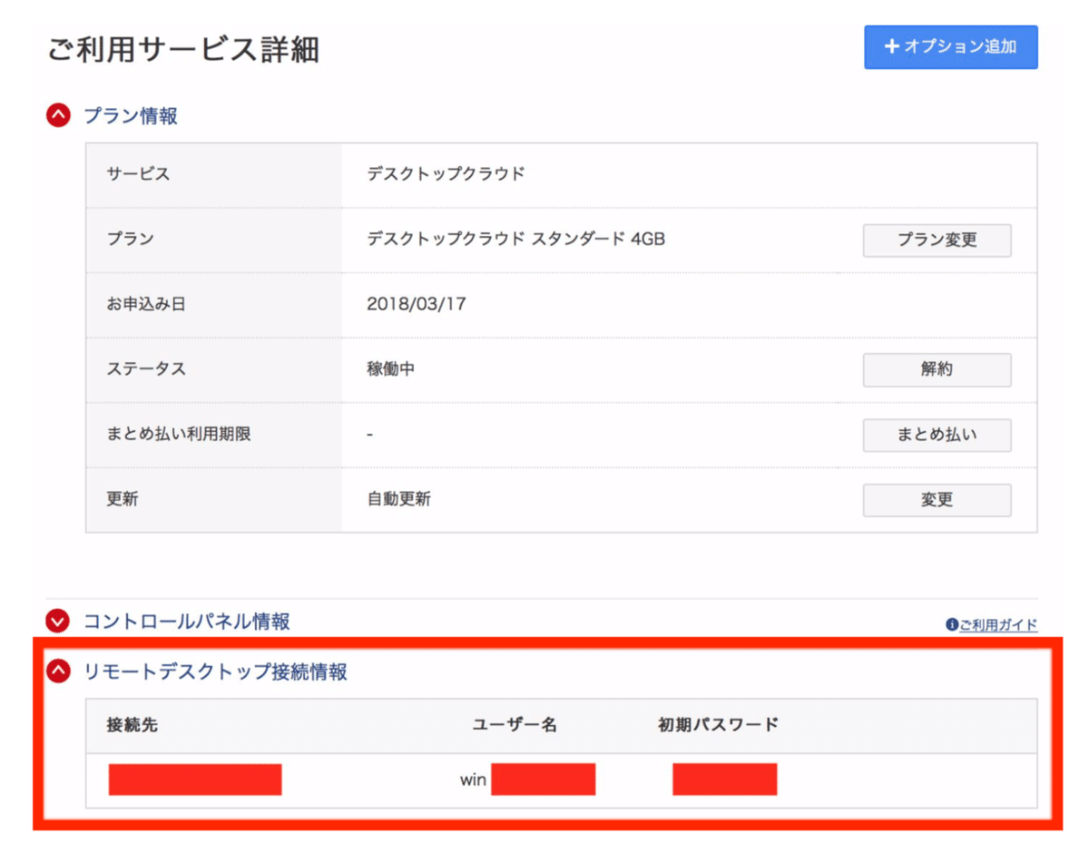Viewport: 1089px width, 853px height.
Task: Click the 解約 button
Action: (937, 369)
